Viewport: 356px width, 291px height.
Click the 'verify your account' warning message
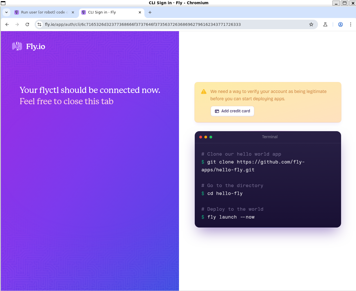point(268,95)
